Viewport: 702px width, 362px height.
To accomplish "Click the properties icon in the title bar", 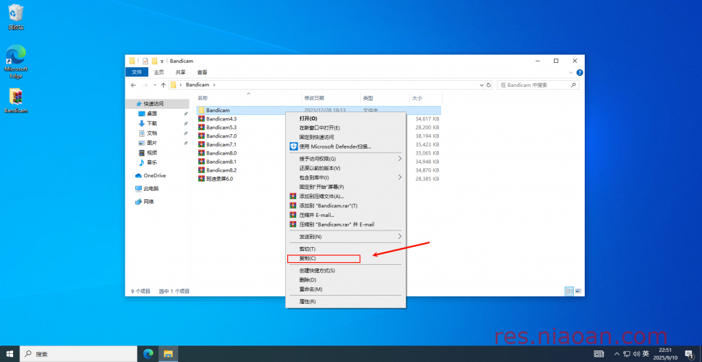I will 145,61.
